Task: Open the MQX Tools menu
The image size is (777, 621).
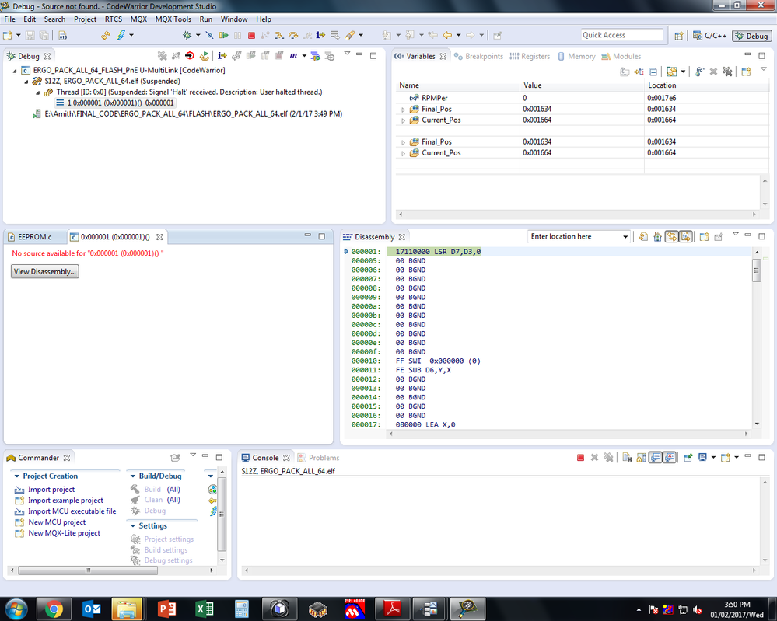Action: [173, 19]
